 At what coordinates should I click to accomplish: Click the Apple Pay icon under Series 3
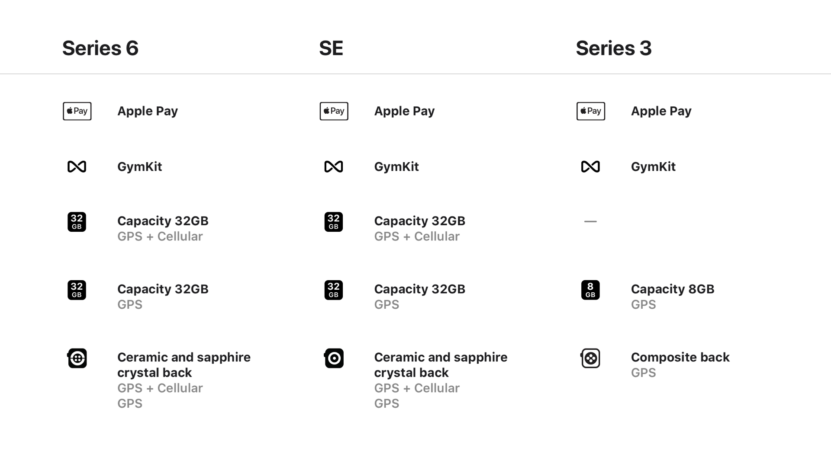click(x=590, y=111)
